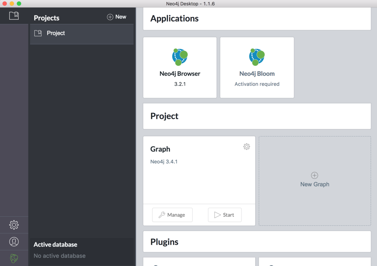Click the Activation required text
This screenshot has height=266, width=377.
257,84
